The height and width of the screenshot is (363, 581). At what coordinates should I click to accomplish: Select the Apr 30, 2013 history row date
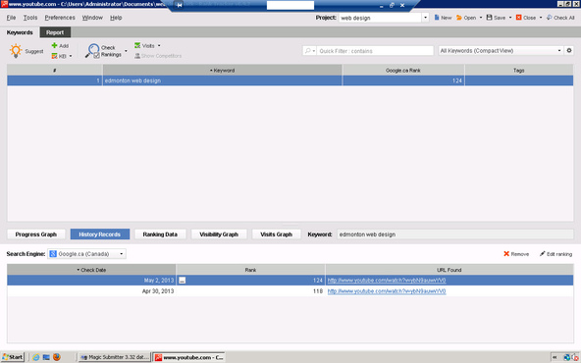[x=158, y=290]
